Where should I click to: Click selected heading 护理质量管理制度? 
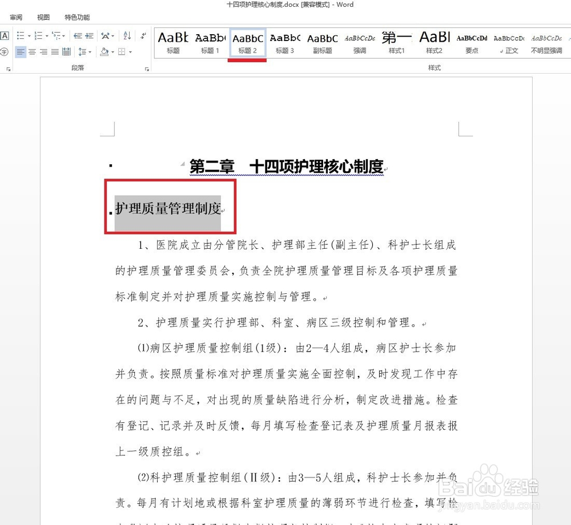(x=168, y=209)
